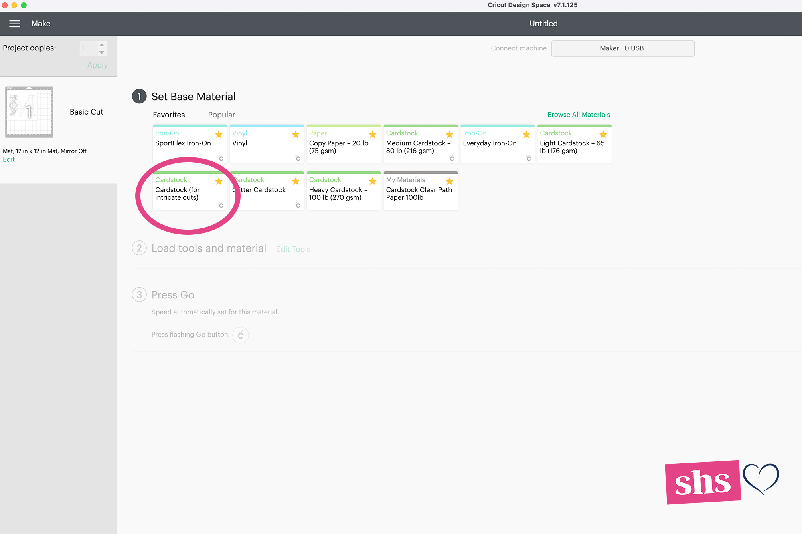
Task: Edit the mat settings
Action: coord(9,159)
